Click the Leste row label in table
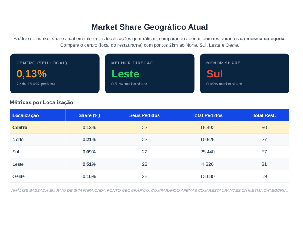 18,164
